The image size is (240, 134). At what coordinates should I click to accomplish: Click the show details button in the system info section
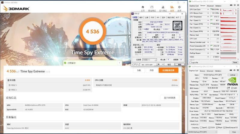pos(169,98)
